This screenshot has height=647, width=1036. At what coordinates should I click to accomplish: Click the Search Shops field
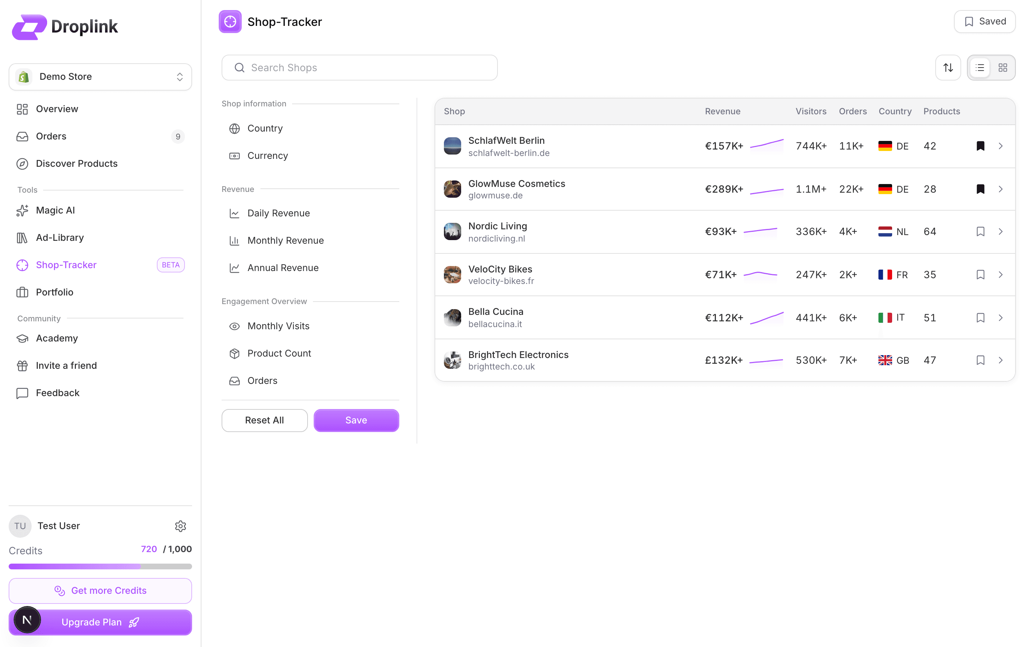tap(360, 68)
